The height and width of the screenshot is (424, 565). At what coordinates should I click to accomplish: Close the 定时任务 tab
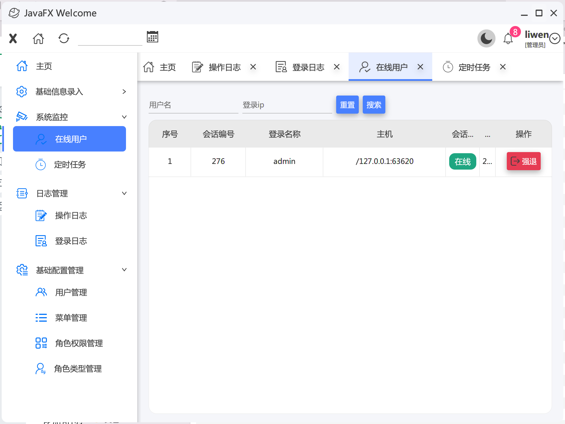click(503, 67)
